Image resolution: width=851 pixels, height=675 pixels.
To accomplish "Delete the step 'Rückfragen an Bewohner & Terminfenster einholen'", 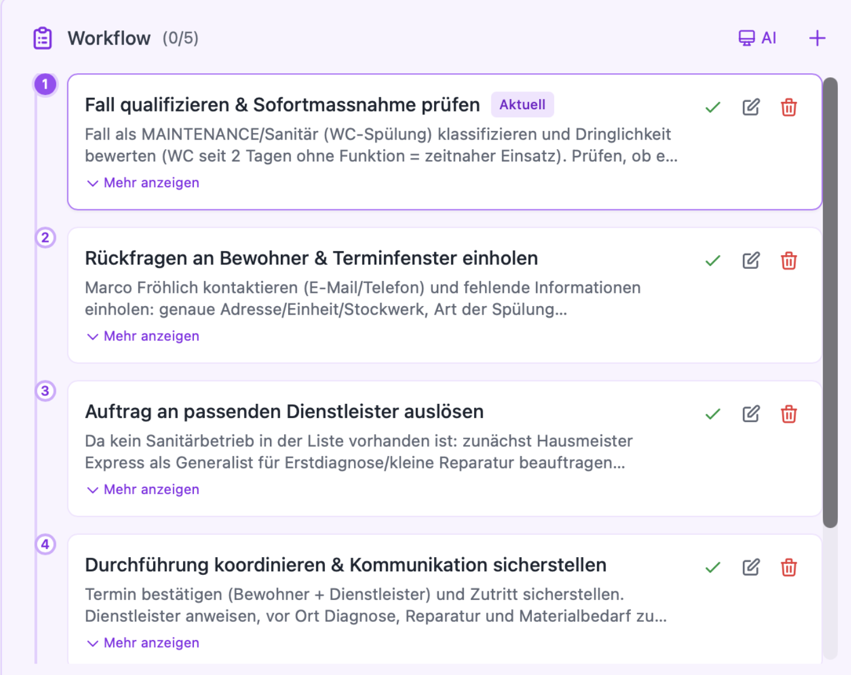I will (789, 261).
